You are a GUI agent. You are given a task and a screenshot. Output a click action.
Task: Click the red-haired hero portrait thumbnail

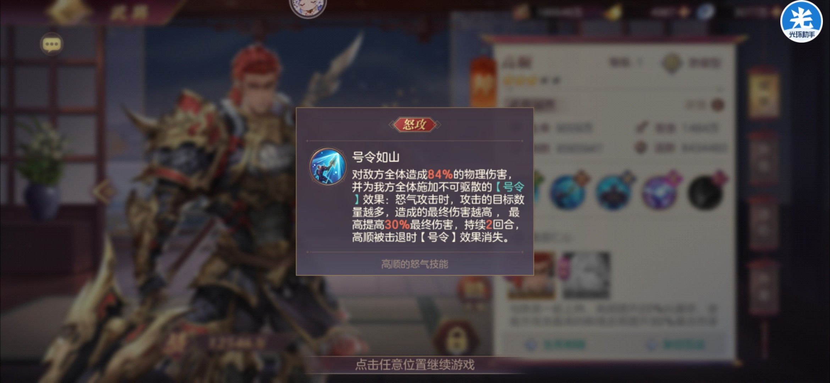tap(531, 275)
